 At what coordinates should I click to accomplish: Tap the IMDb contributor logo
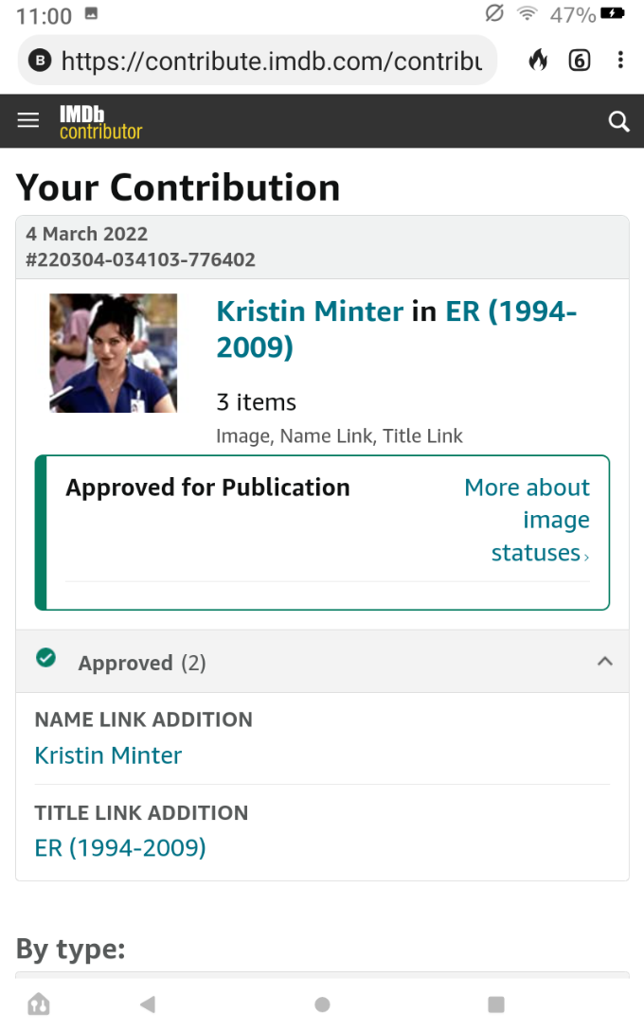coord(100,122)
